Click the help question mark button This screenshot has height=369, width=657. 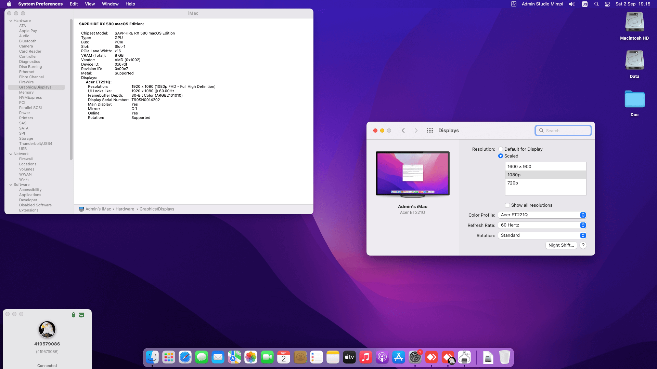coord(583,245)
